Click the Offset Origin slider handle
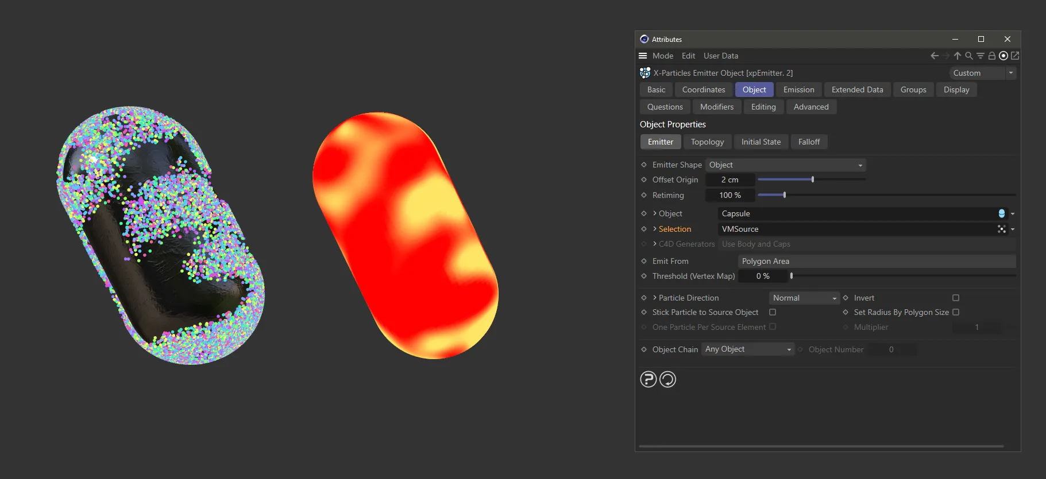 tap(812, 180)
